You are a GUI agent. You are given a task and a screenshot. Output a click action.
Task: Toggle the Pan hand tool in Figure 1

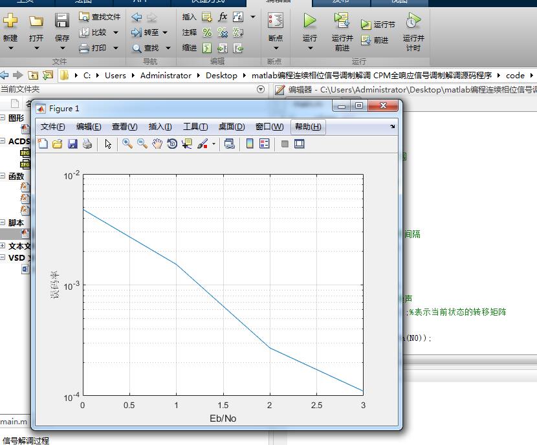point(157,144)
